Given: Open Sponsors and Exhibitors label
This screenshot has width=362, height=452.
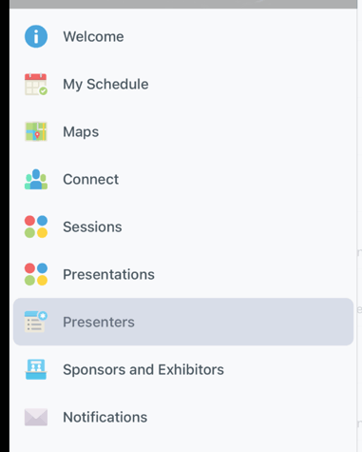Looking at the screenshot, I should pos(143,369).
